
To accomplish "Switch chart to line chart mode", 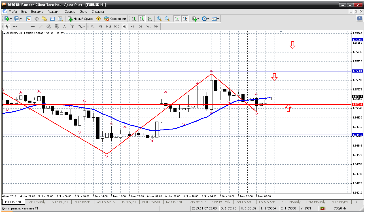I will coord(150,19).
